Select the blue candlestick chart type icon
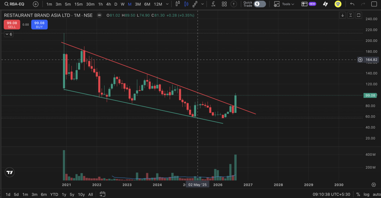Viewport: 381px width, 198px height. click(x=186, y=4)
